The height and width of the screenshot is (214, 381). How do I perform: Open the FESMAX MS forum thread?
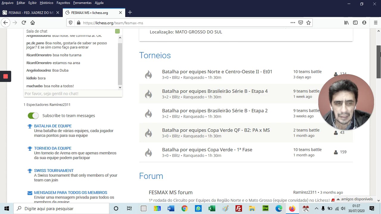[171, 193]
